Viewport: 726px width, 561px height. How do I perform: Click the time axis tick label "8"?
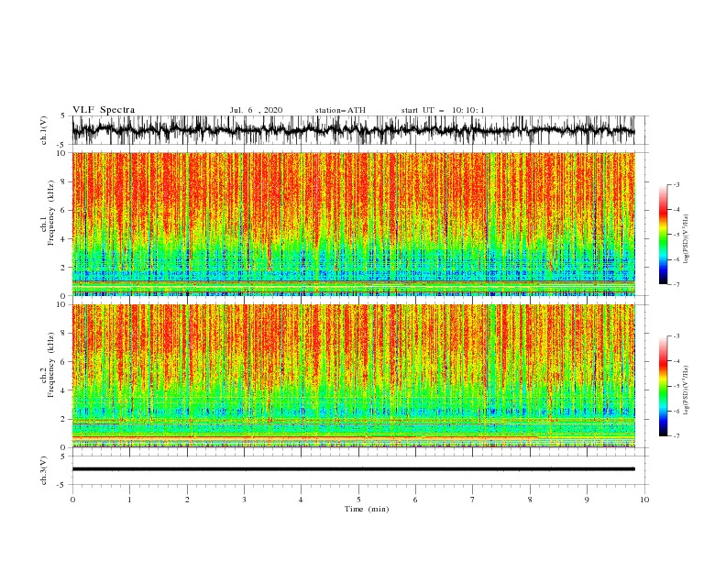530,500
